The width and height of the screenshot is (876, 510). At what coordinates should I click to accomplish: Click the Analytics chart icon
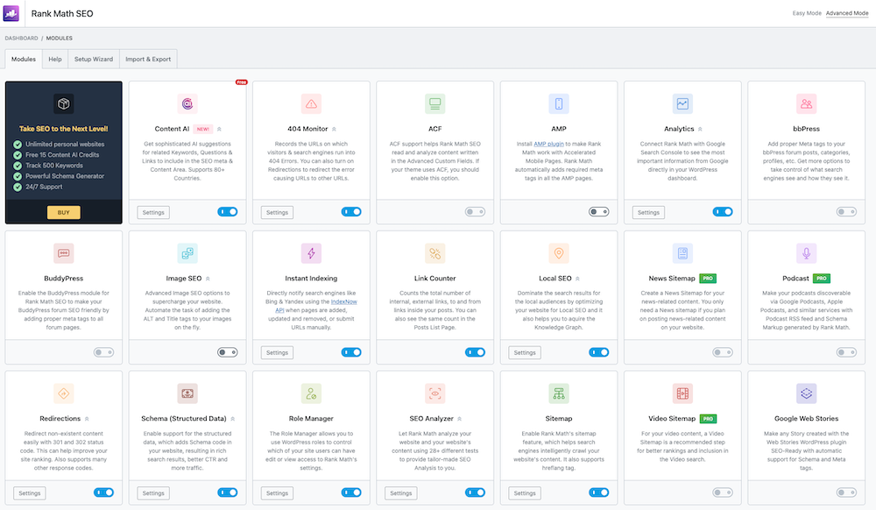click(682, 103)
